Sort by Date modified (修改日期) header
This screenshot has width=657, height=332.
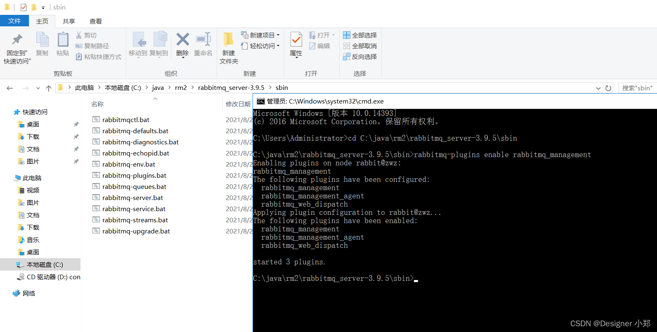click(238, 104)
